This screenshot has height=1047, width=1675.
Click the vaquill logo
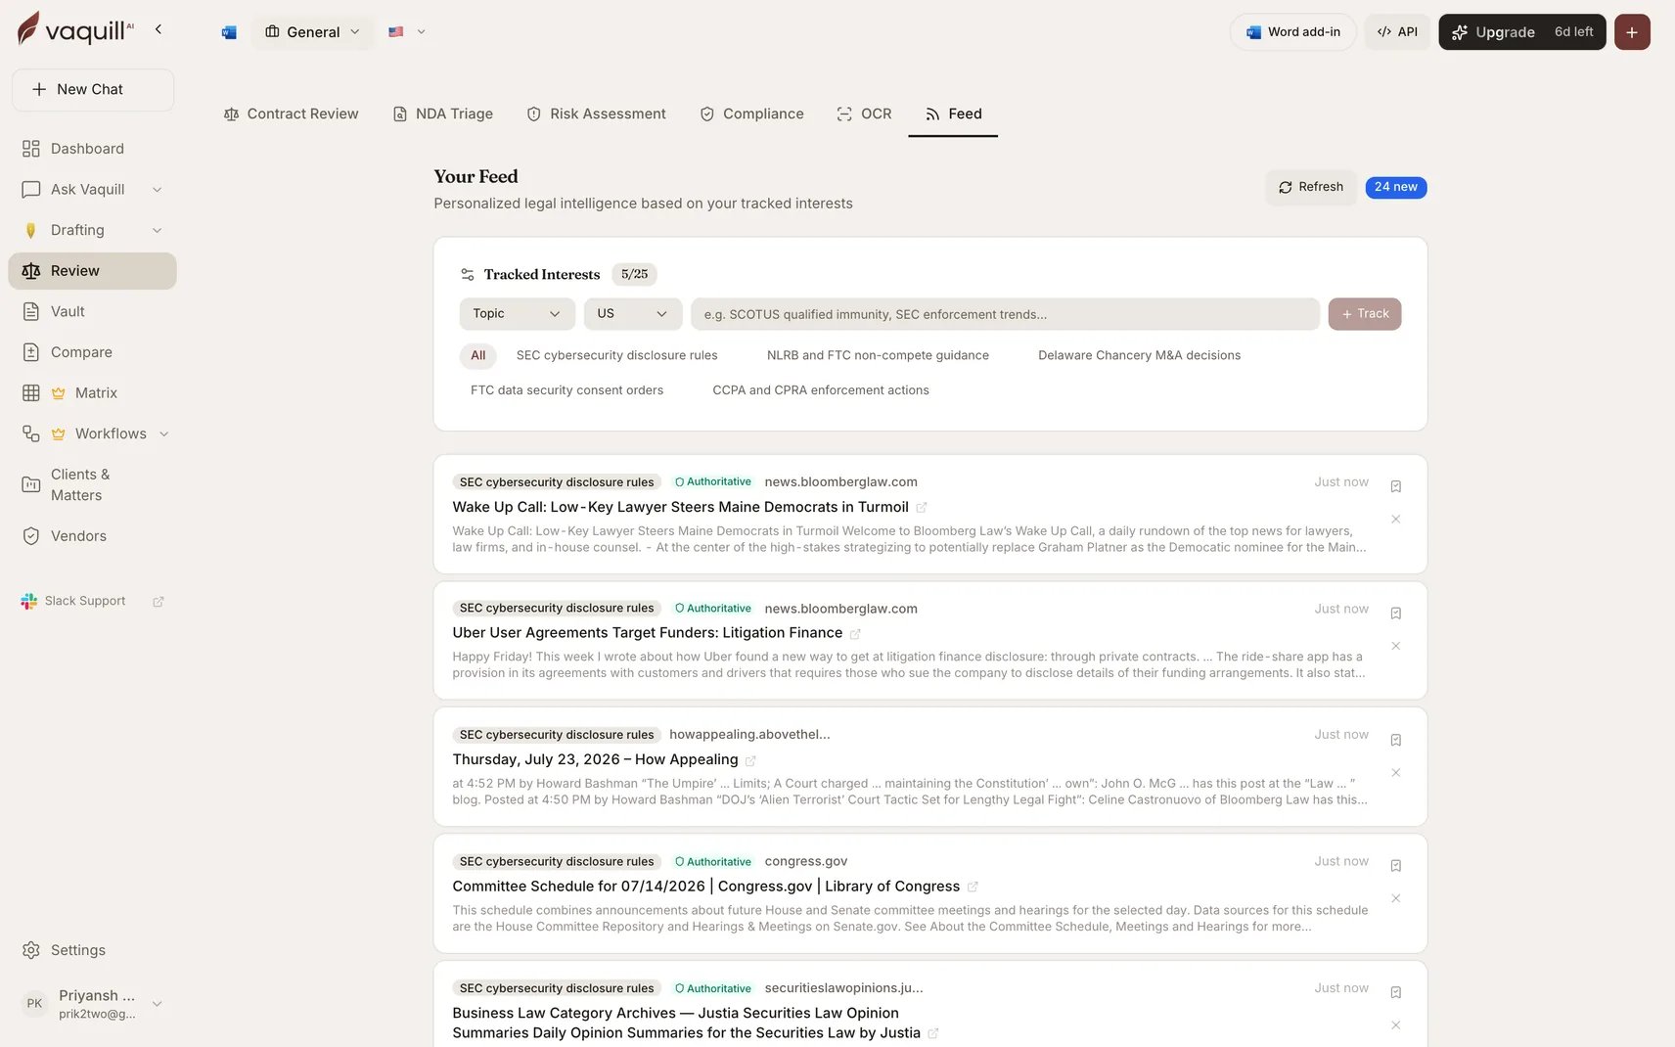(x=75, y=29)
